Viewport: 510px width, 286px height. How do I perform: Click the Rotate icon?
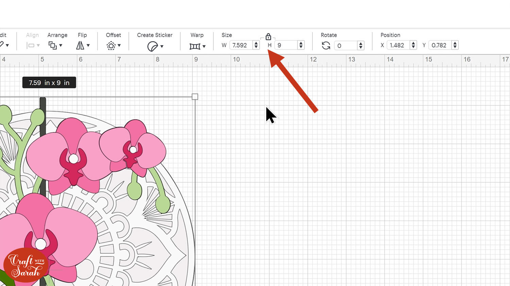click(x=326, y=45)
